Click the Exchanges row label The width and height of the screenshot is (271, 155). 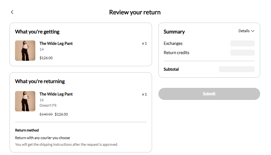(173, 43)
